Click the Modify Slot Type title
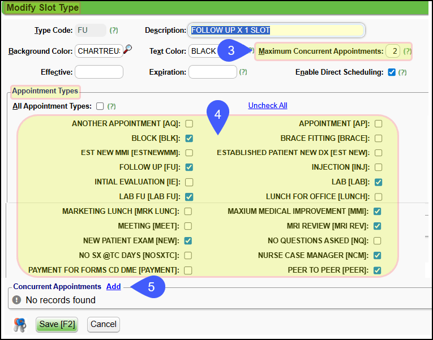The image size is (433, 340). point(42,8)
